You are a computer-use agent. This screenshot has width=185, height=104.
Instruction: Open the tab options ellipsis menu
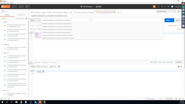(x=121, y=12)
